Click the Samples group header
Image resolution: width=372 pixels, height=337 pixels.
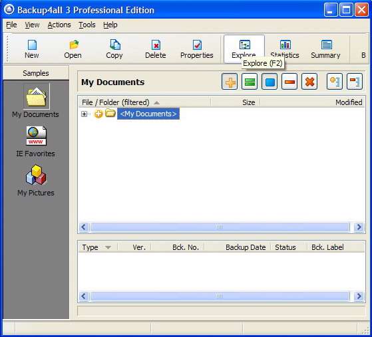pyautogui.click(x=36, y=73)
